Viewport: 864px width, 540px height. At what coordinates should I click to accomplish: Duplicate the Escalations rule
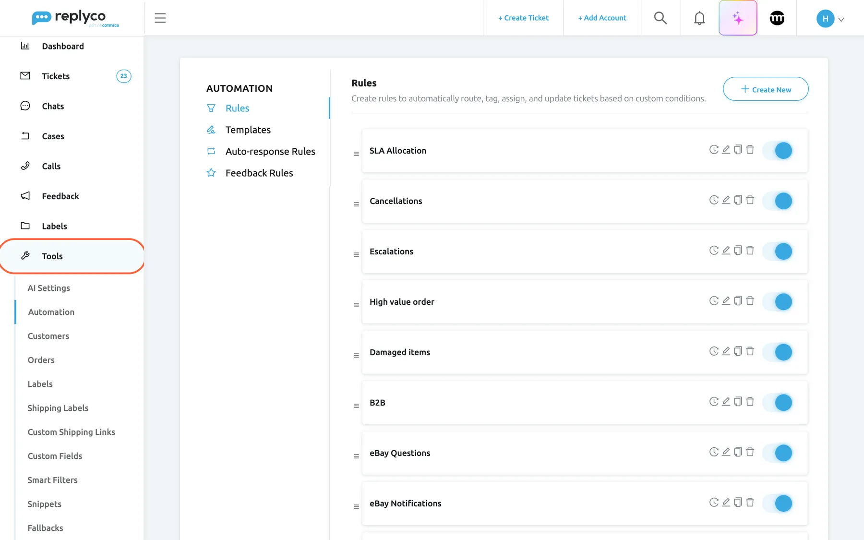(738, 251)
